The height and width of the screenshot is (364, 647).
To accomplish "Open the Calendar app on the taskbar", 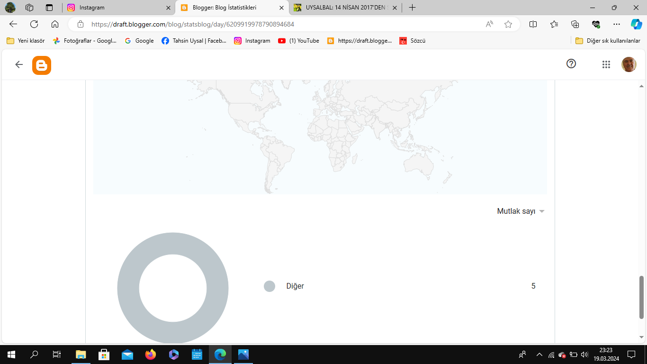I will (x=197, y=355).
